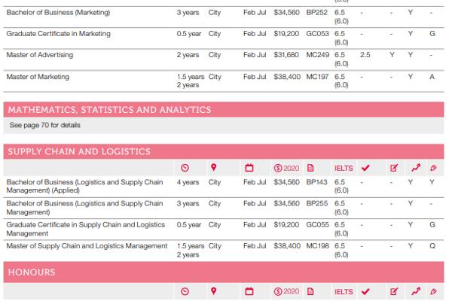Click the red checkmark icon in Supply Chain header

tap(365, 168)
